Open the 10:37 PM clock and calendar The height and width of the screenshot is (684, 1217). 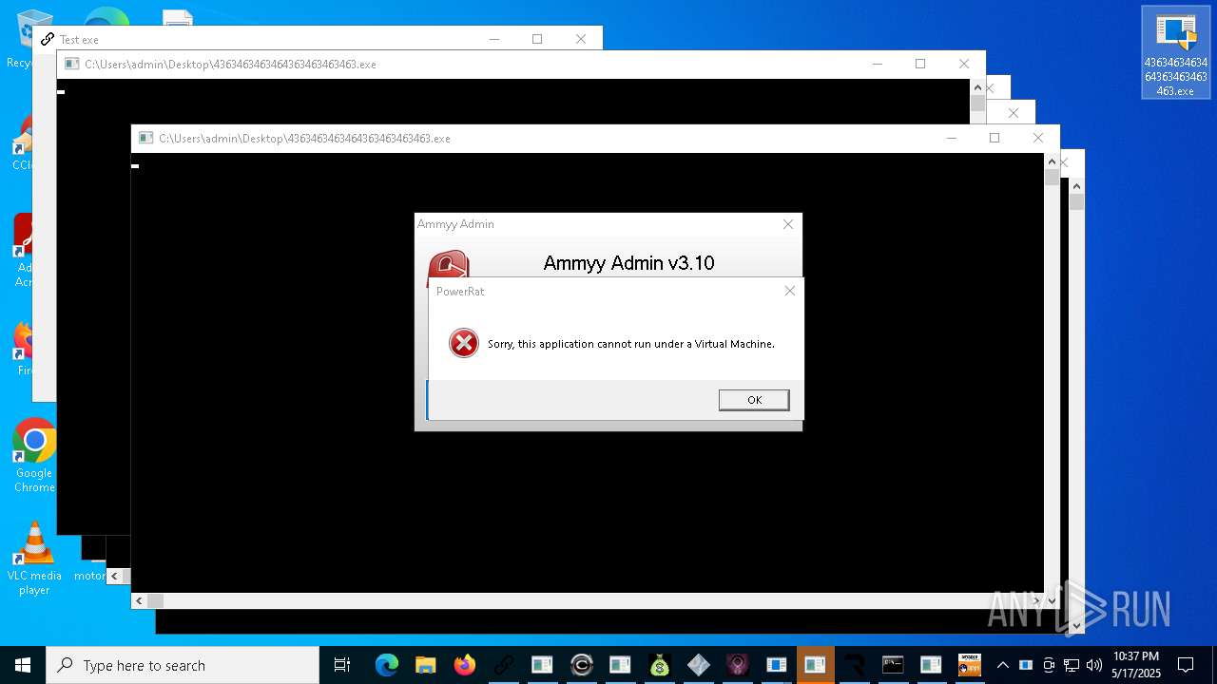(1136, 665)
